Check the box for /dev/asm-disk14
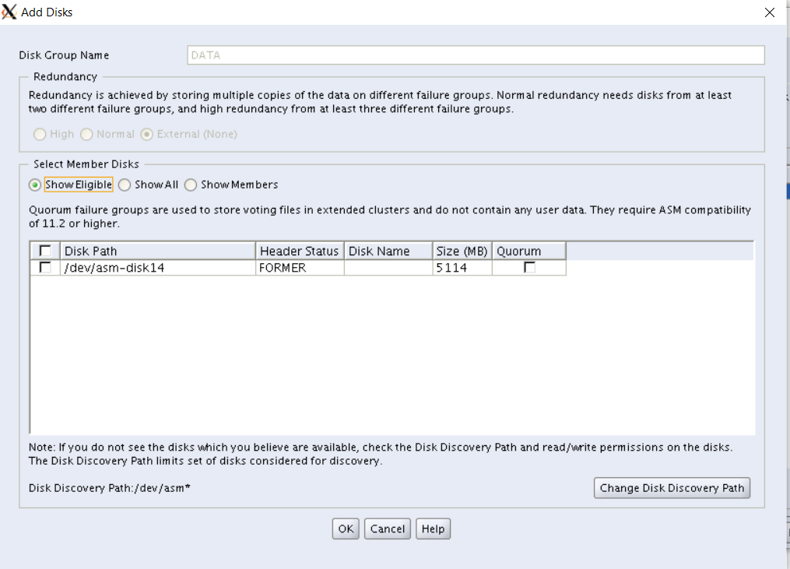 (45, 267)
